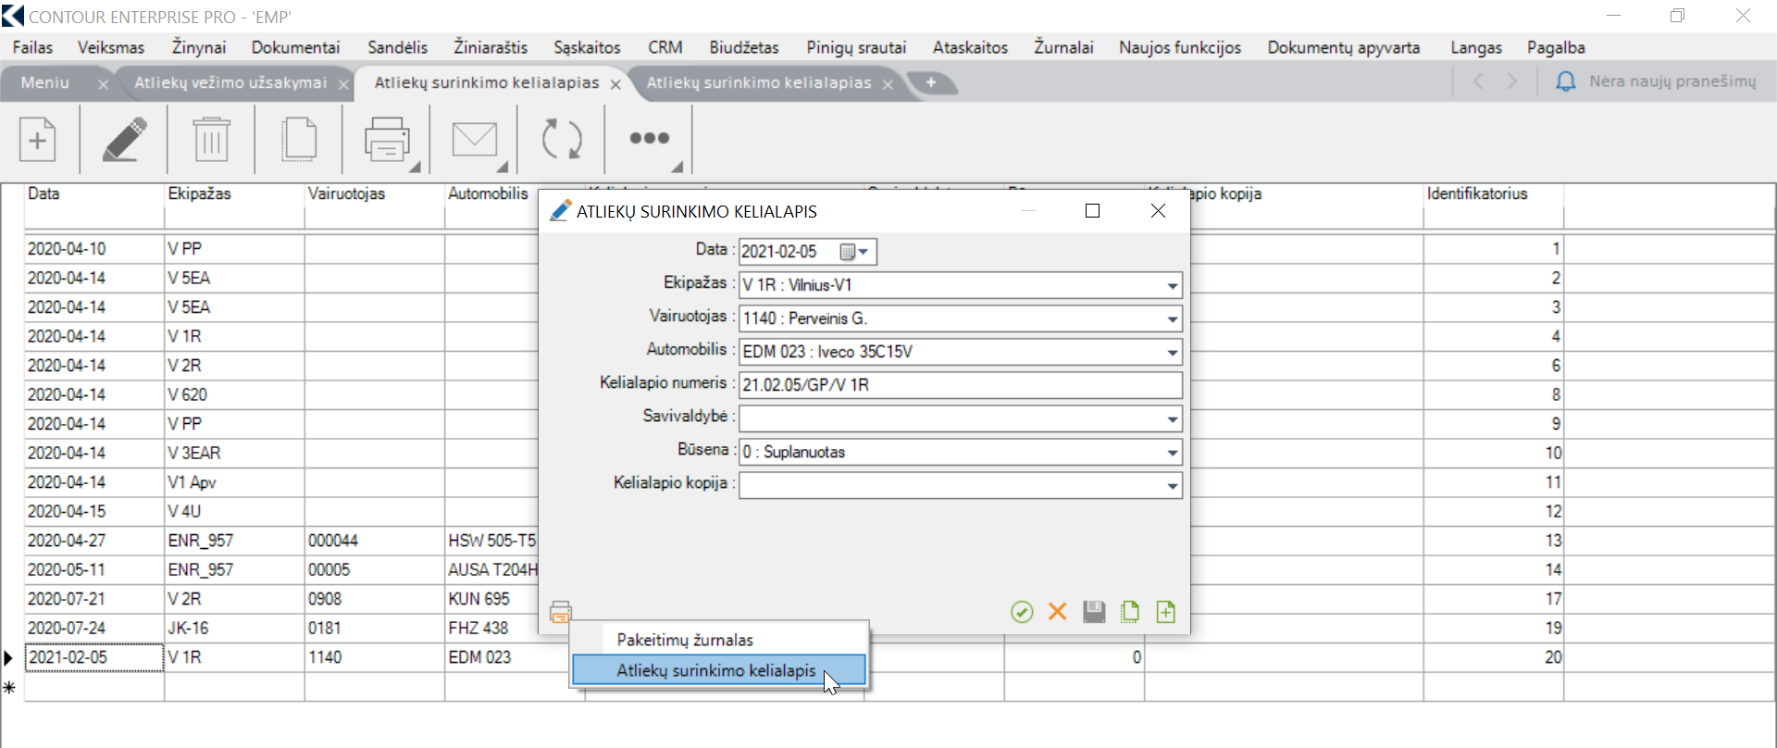Switch to Atliekų vežimo užsakymai tab

click(x=230, y=82)
